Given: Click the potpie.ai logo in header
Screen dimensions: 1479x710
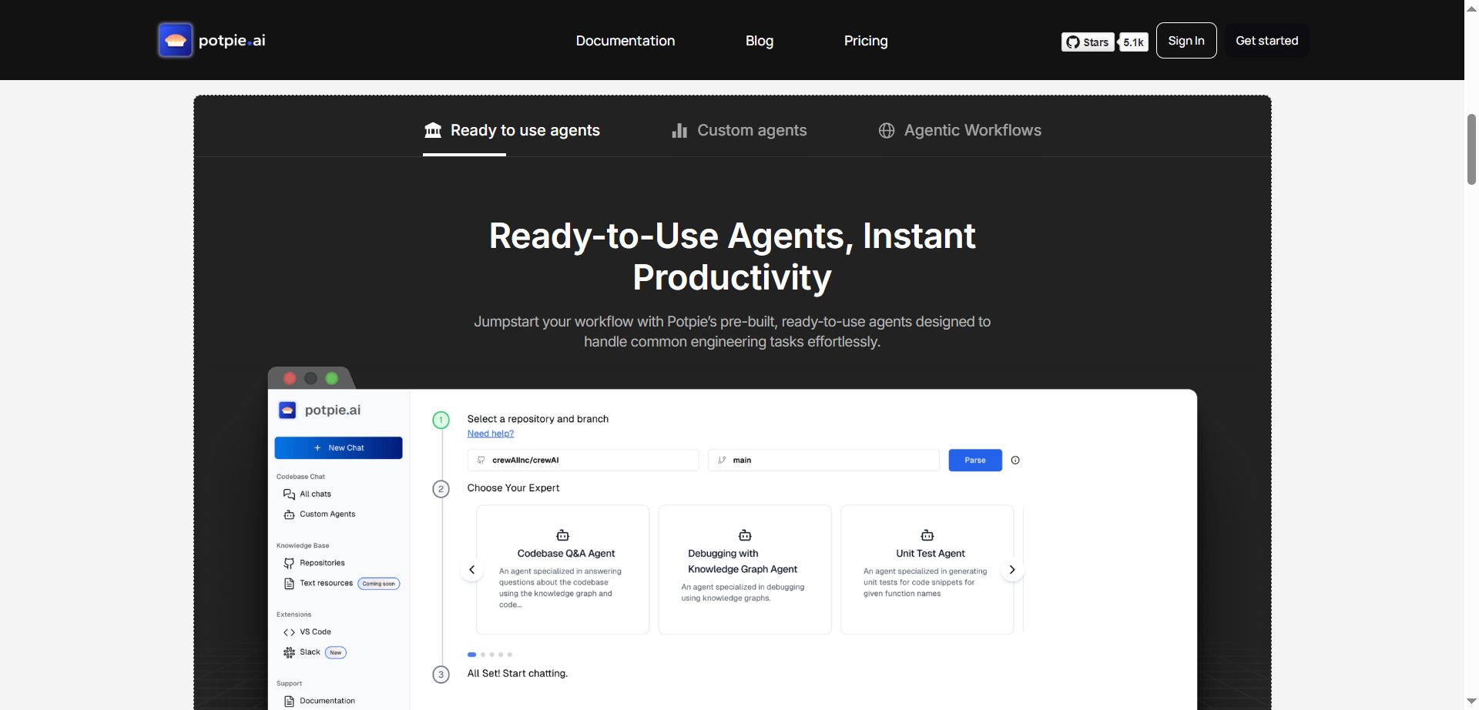Looking at the screenshot, I should [x=212, y=40].
